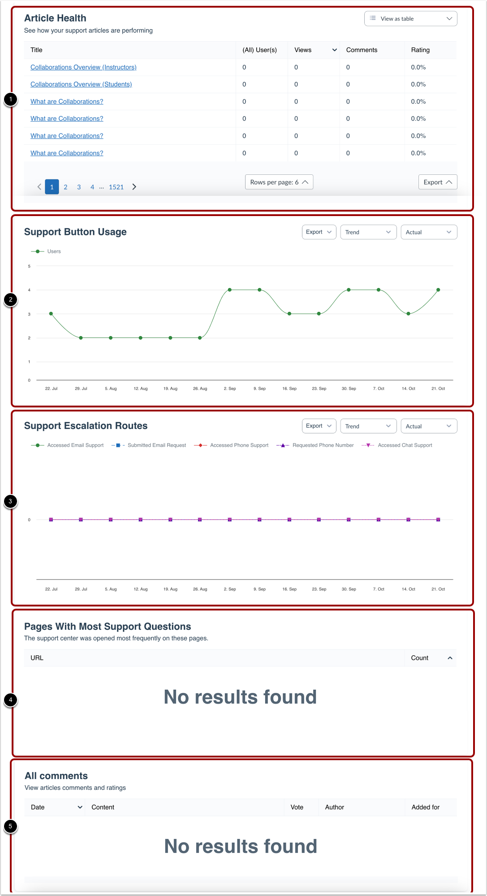Go to previous page arrow in pagination

[x=39, y=187]
